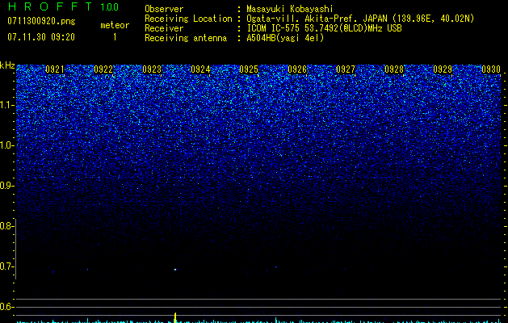This screenshot has width=508, height=323.
Task: Click the 0.6 kHz axis label
Action: point(6,307)
